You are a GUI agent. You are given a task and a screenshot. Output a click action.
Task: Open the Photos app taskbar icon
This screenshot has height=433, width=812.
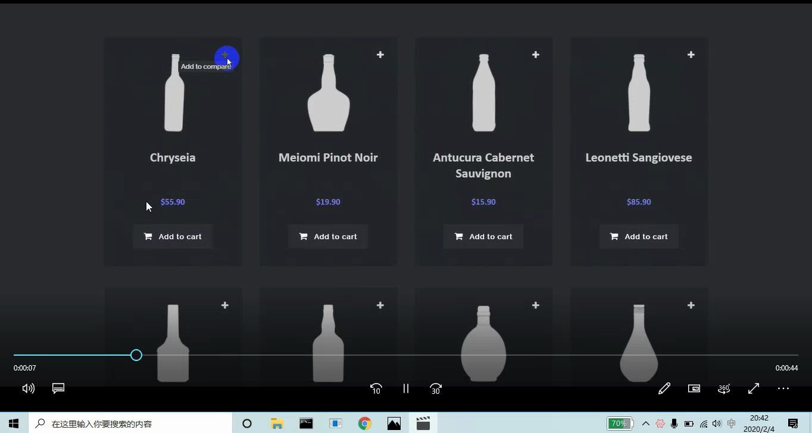(394, 423)
